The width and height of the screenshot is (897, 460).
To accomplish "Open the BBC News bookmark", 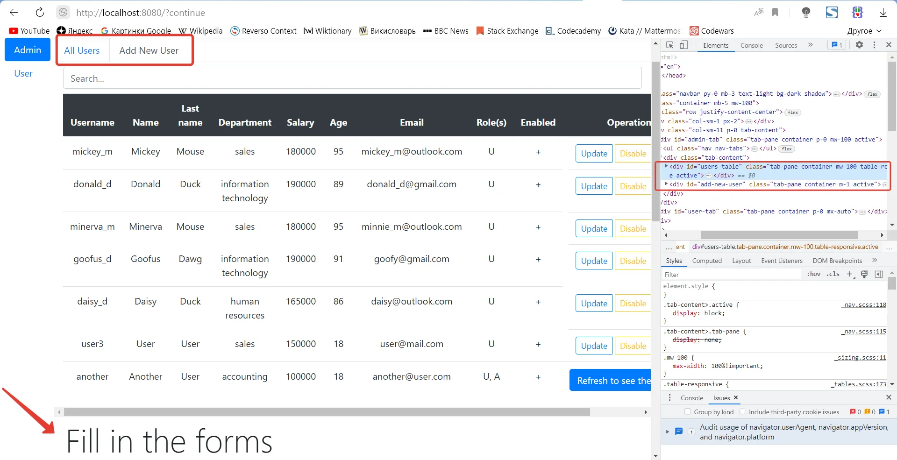I will tap(446, 31).
